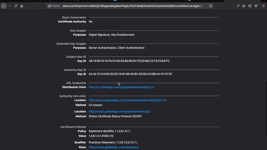Viewport: 267px width, 150px height.
Task: Bookmark this page with the star icon
Action: pyautogui.click(x=211, y=6)
